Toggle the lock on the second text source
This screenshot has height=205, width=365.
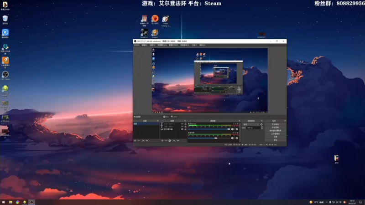tap(186, 127)
